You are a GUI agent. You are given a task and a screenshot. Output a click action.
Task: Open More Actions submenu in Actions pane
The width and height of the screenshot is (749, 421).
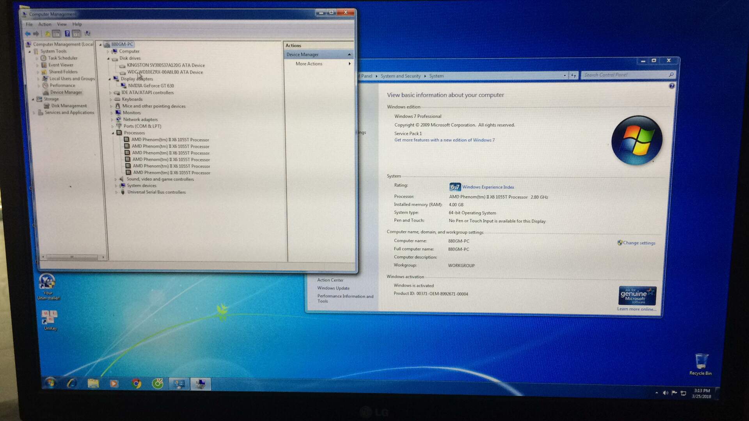pos(319,64)
